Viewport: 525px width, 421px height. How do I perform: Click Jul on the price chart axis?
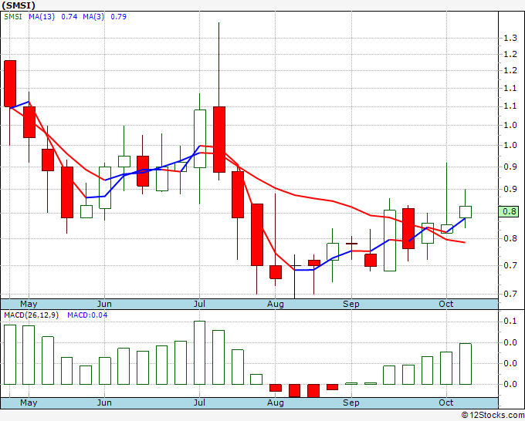click(x=199, y=304)
